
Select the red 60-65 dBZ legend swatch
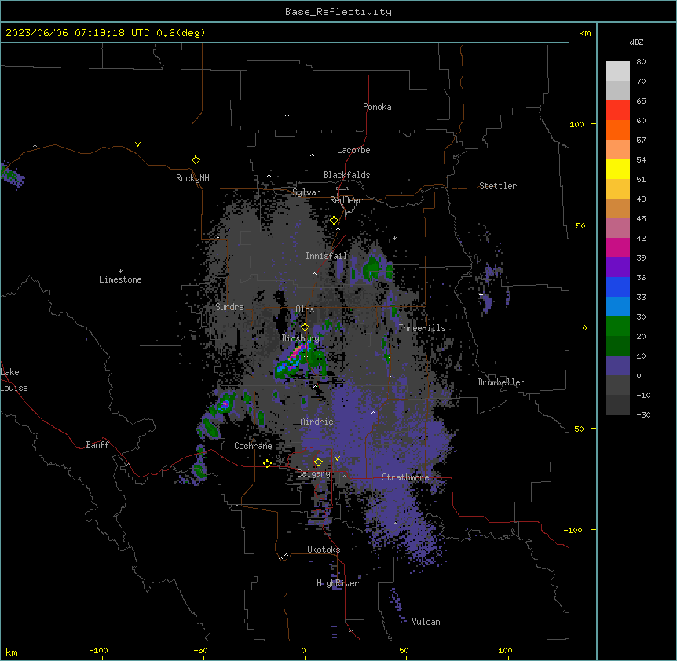[x=617, y=111]
